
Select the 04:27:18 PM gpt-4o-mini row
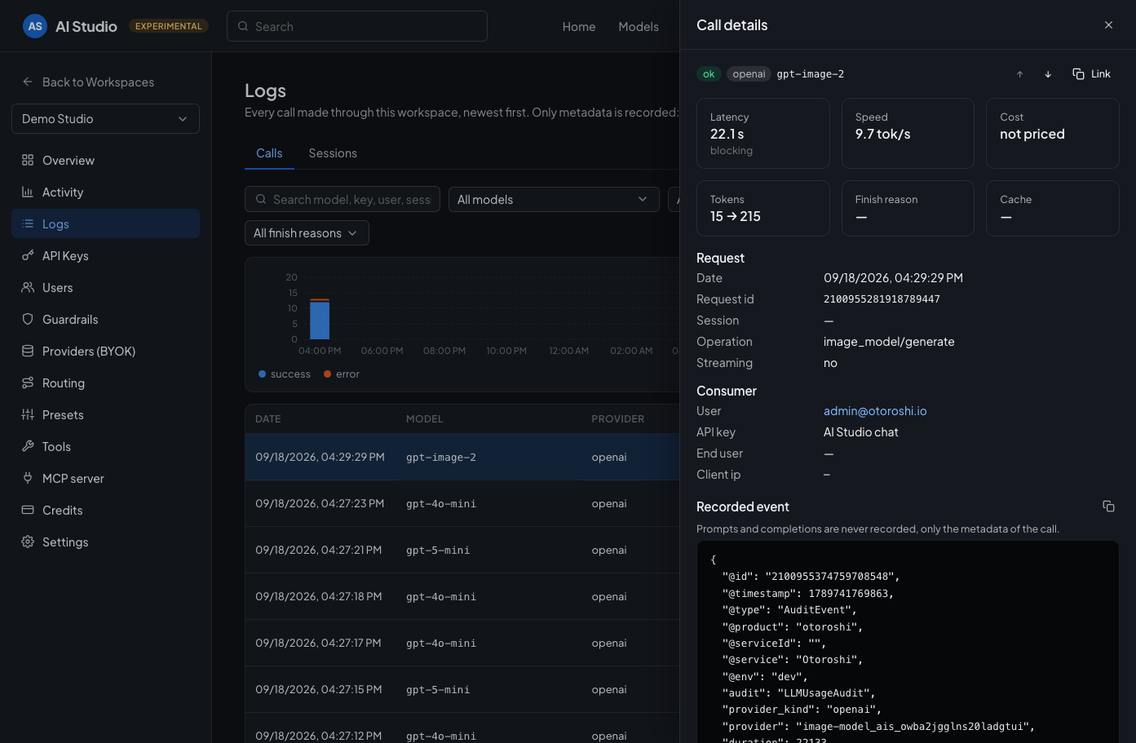point(462,596)
